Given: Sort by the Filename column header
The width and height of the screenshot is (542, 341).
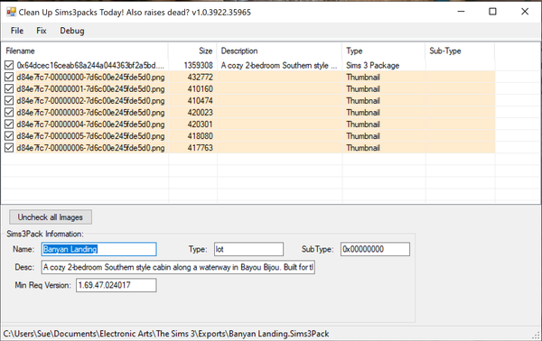Looking at the screenshot, I should pyautogui.click(x=85, y=51).
